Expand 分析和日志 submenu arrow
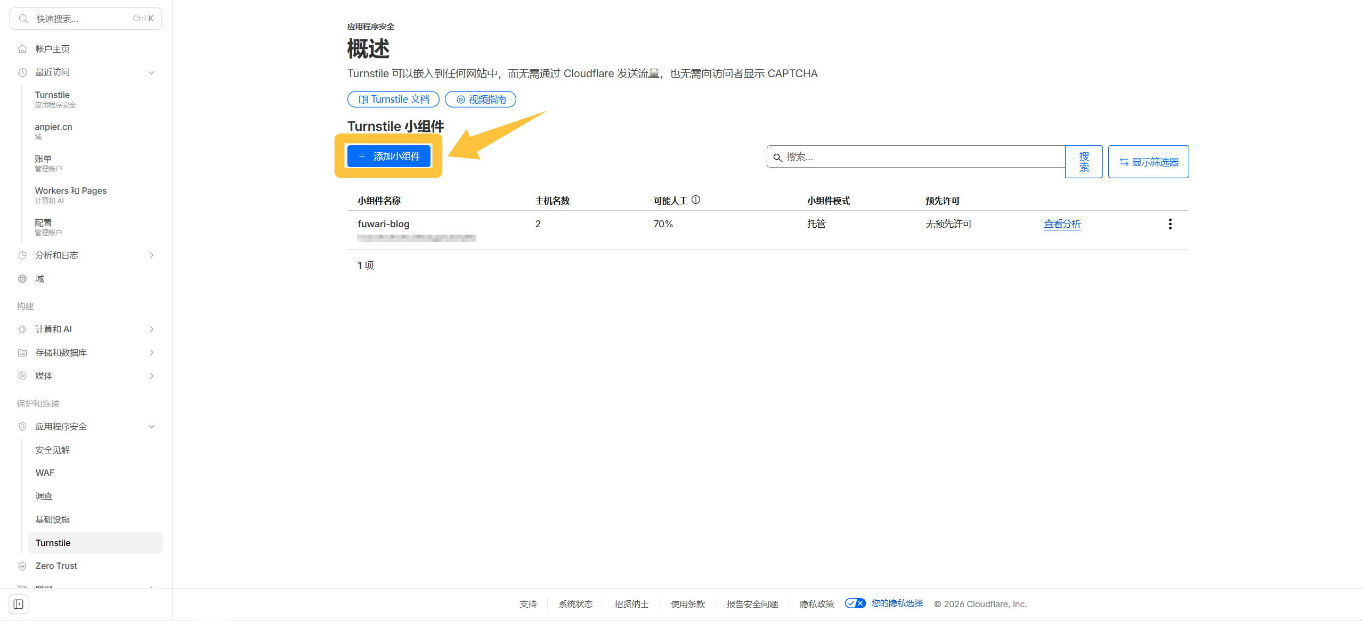 pyautogui.click(x=151, y=255)
